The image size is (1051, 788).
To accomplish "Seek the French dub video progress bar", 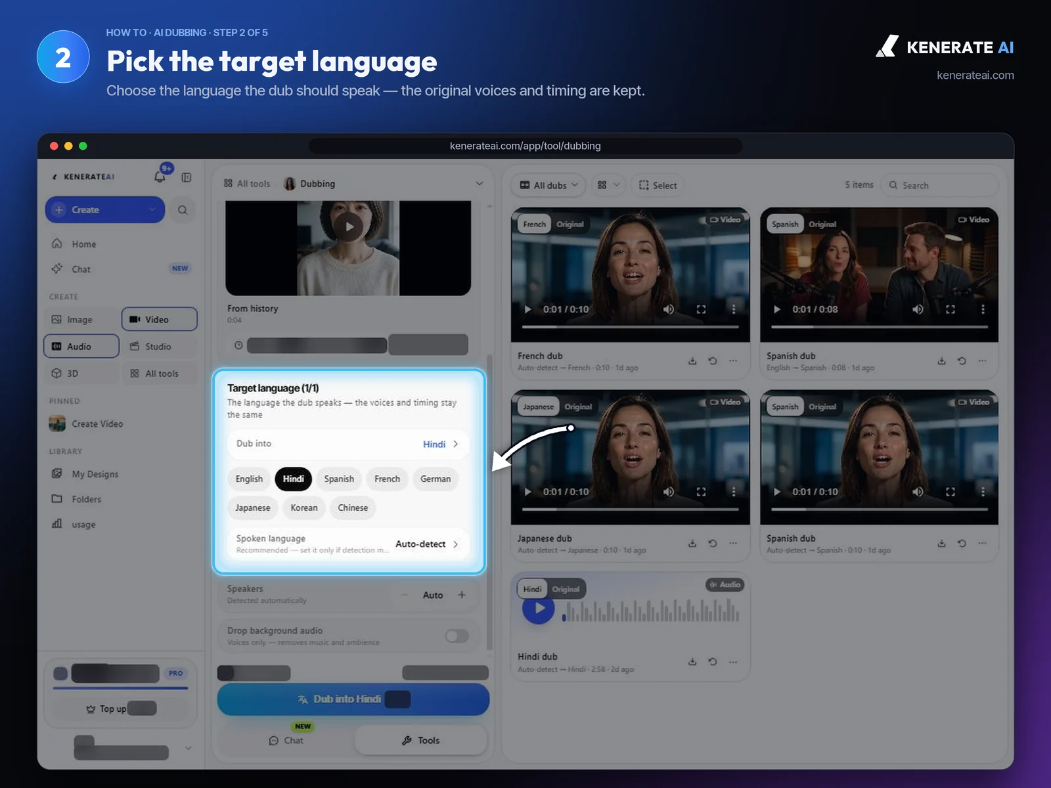I will coord(631,326).
